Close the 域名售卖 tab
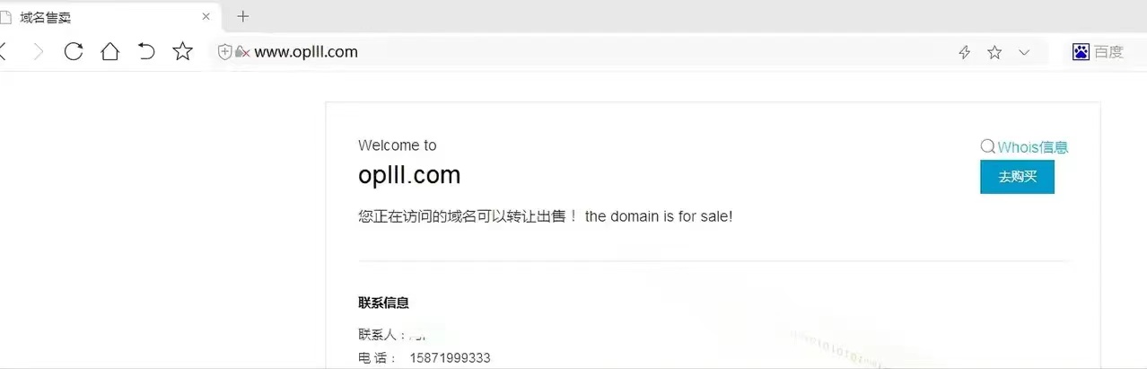1147x369 pixels. click(x=206, y=16)
